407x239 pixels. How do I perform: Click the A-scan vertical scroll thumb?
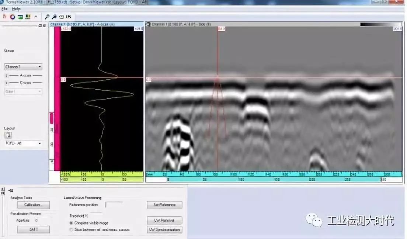click(52, 118)
